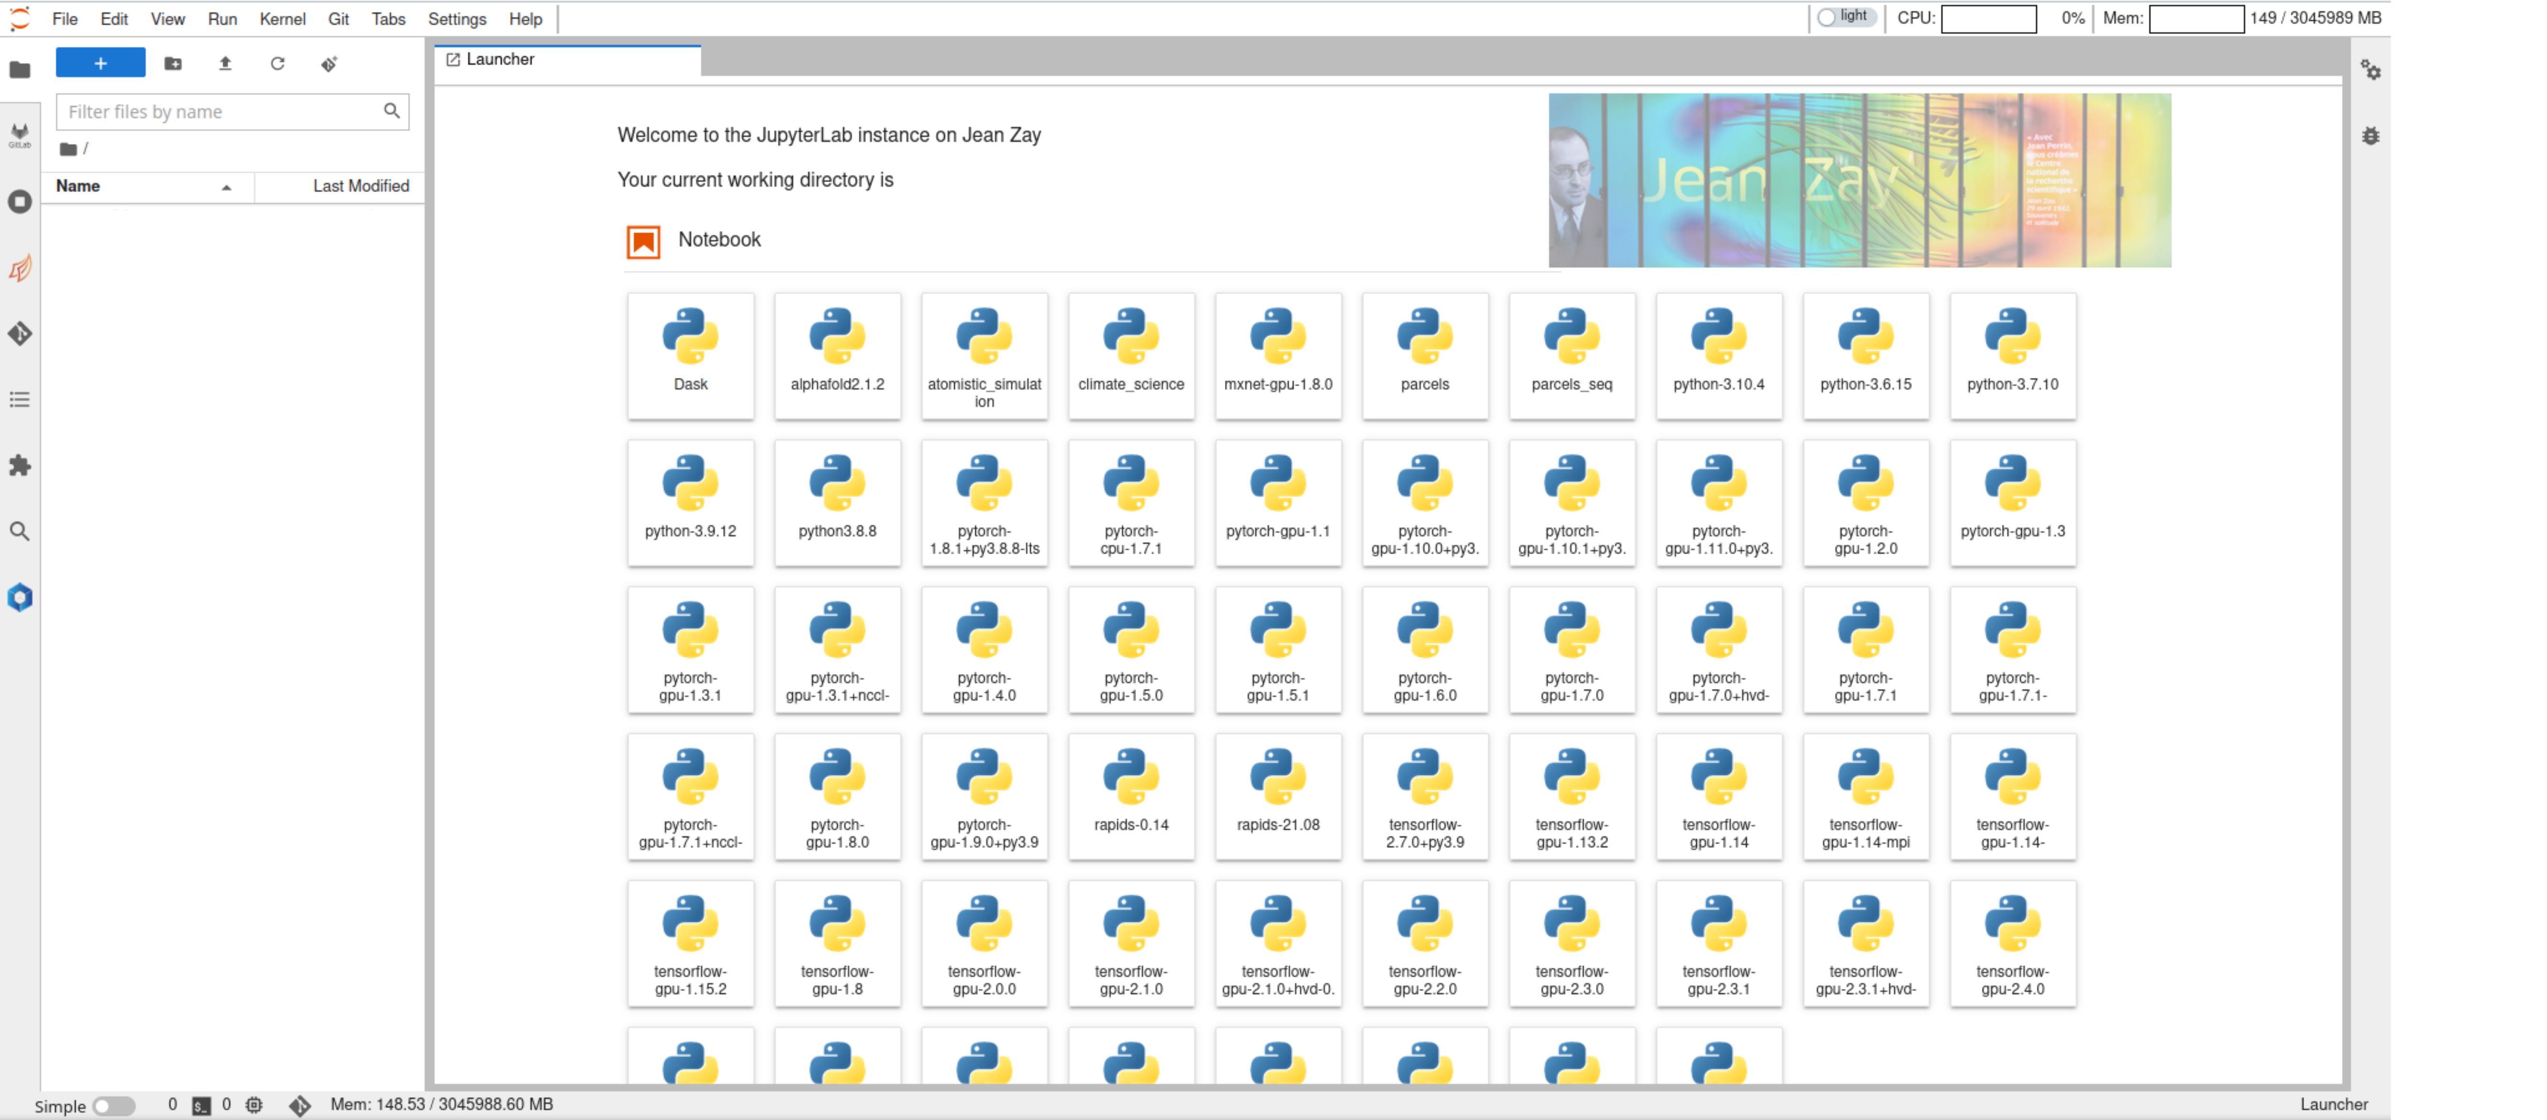The image size is (2547, 1120).
Task: Launch the python-3.7.10 notebook kernel
Action: 2013,356
